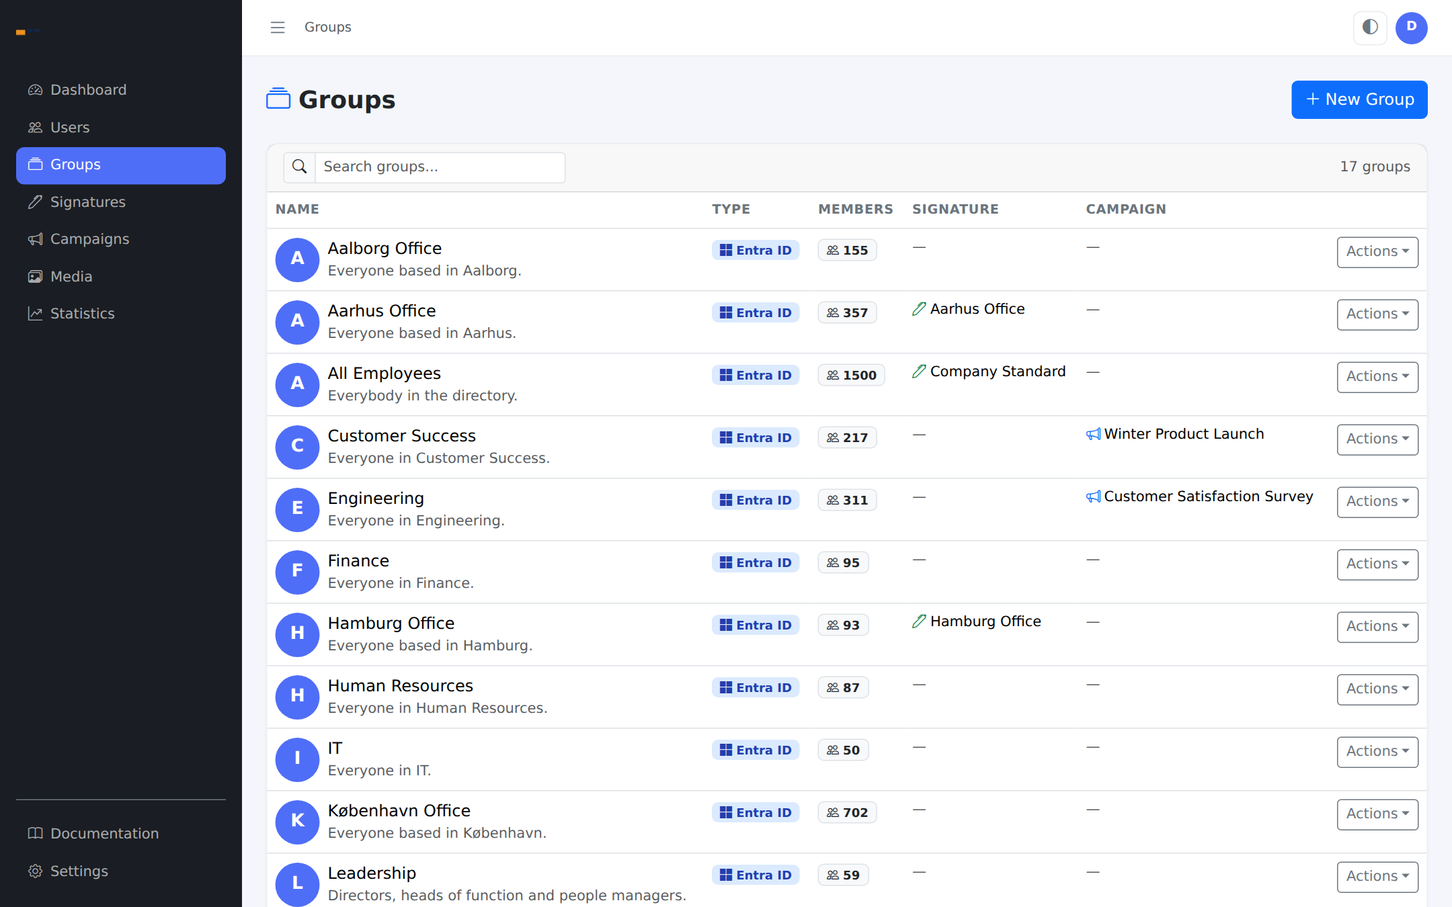Open Media in the sidebar
Image resolution: width=1452 pixels, height=907 pixels.
click(x=121, y=277)
